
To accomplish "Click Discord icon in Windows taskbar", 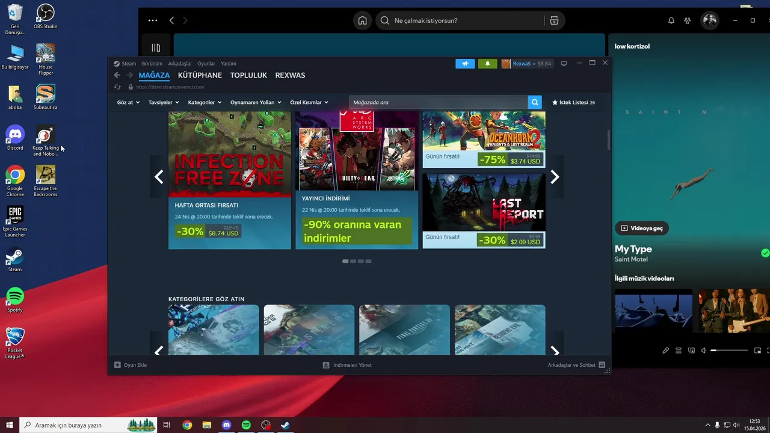I will tap(226, 425).
